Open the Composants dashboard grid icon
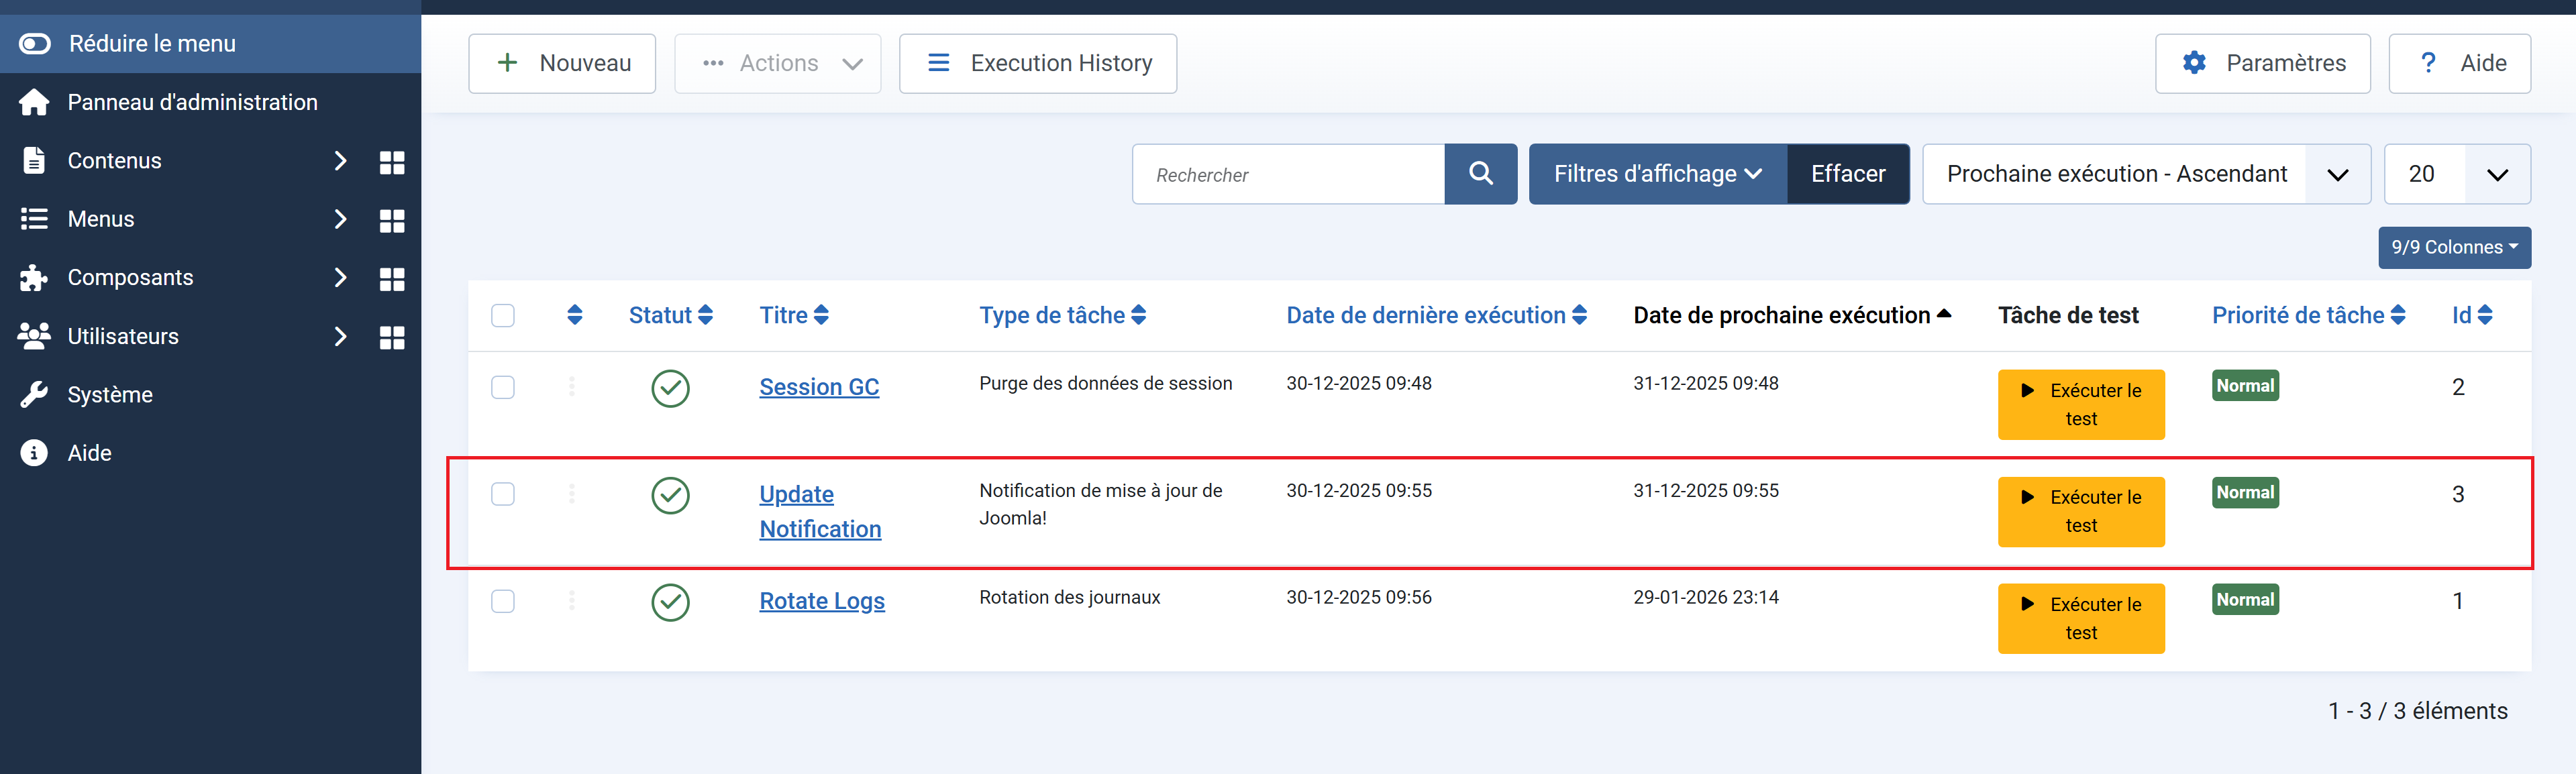Viewport: 2576px width, 774px height. (392, 279)
